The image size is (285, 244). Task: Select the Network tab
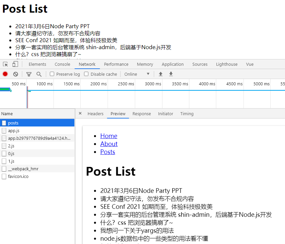pyautogui.click(x=87, y=64)
